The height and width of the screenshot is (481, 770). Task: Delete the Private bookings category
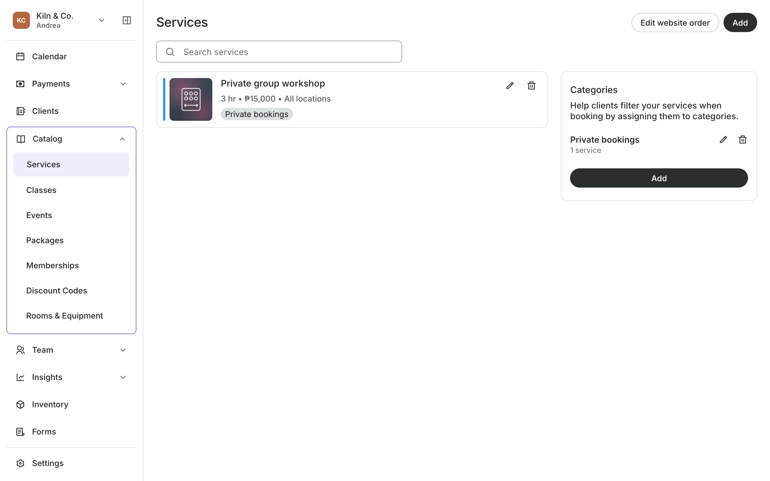point(743,140)
